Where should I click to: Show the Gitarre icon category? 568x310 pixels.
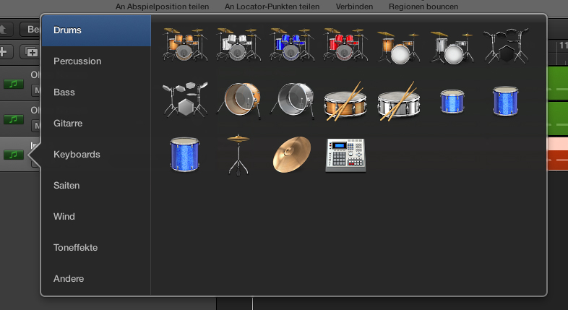click(68, 124)
